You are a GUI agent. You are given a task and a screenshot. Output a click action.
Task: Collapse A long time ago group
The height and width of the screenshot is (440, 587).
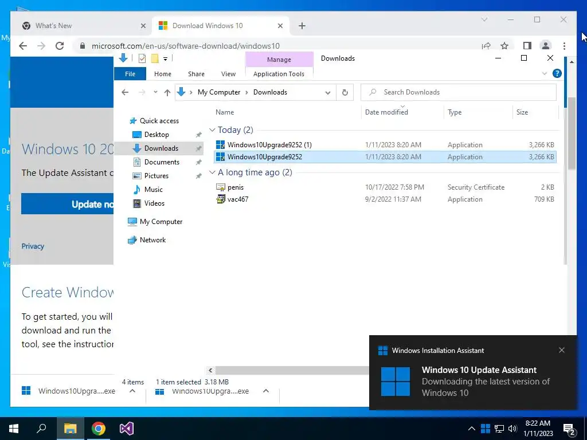[212, 172]
